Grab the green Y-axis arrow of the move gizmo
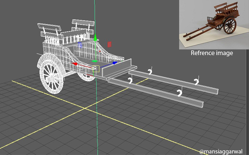The height and width of the screenshot is (155, 249). pyautogui.click(x=95, y=38)
